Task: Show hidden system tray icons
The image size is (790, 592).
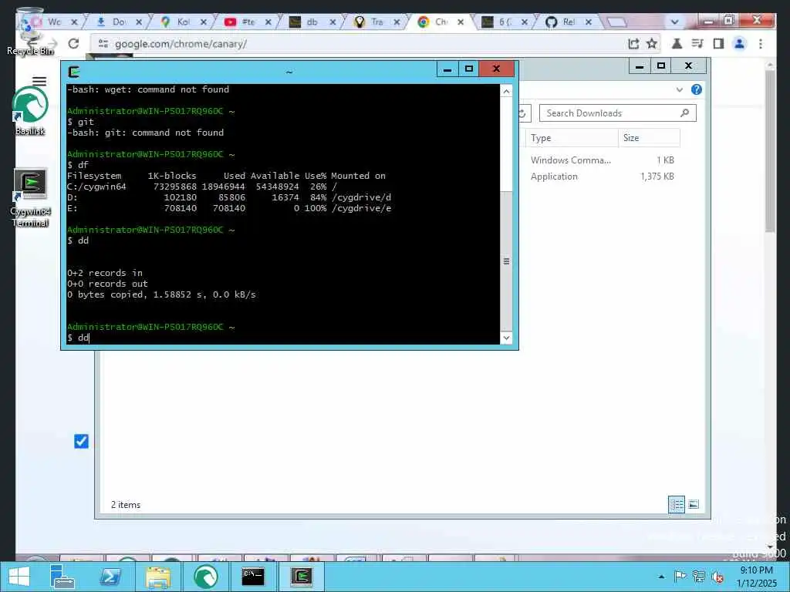Action: [661, 577]
